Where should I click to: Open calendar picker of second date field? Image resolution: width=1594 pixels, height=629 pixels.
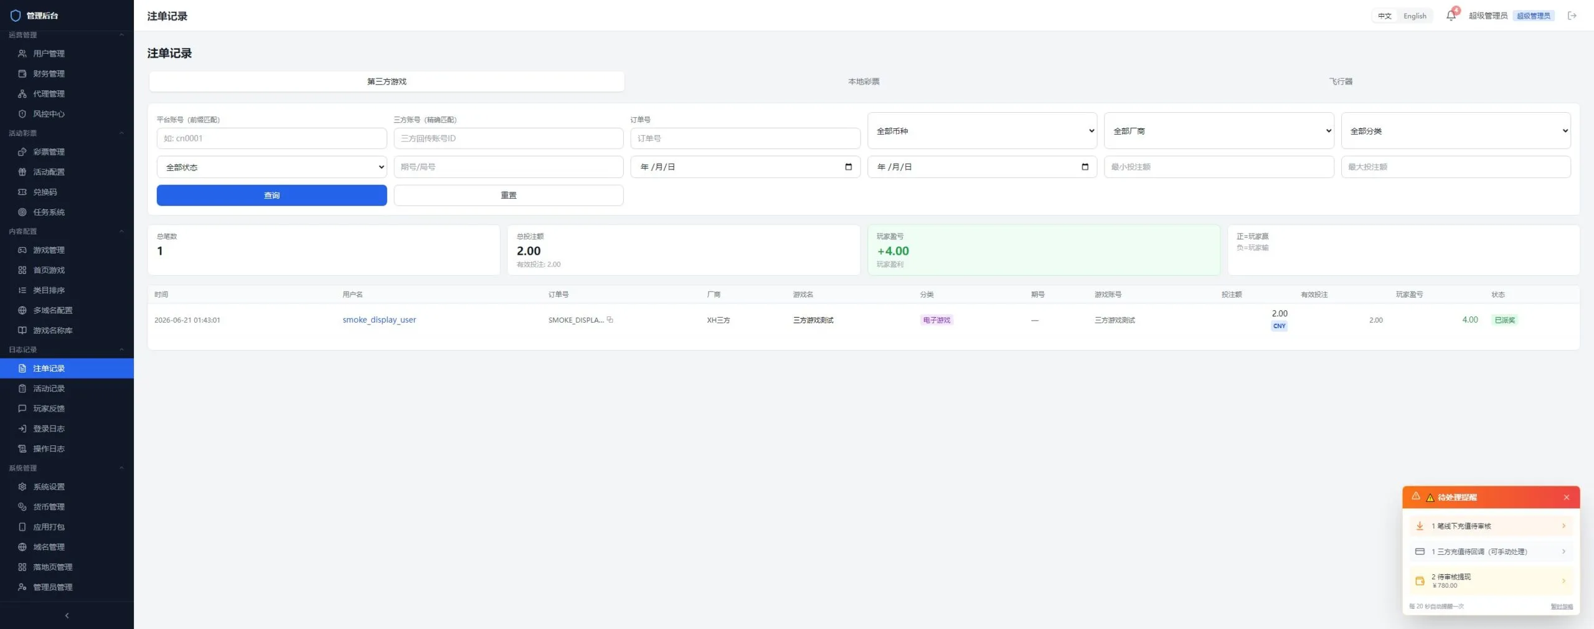click(1085, 167)
